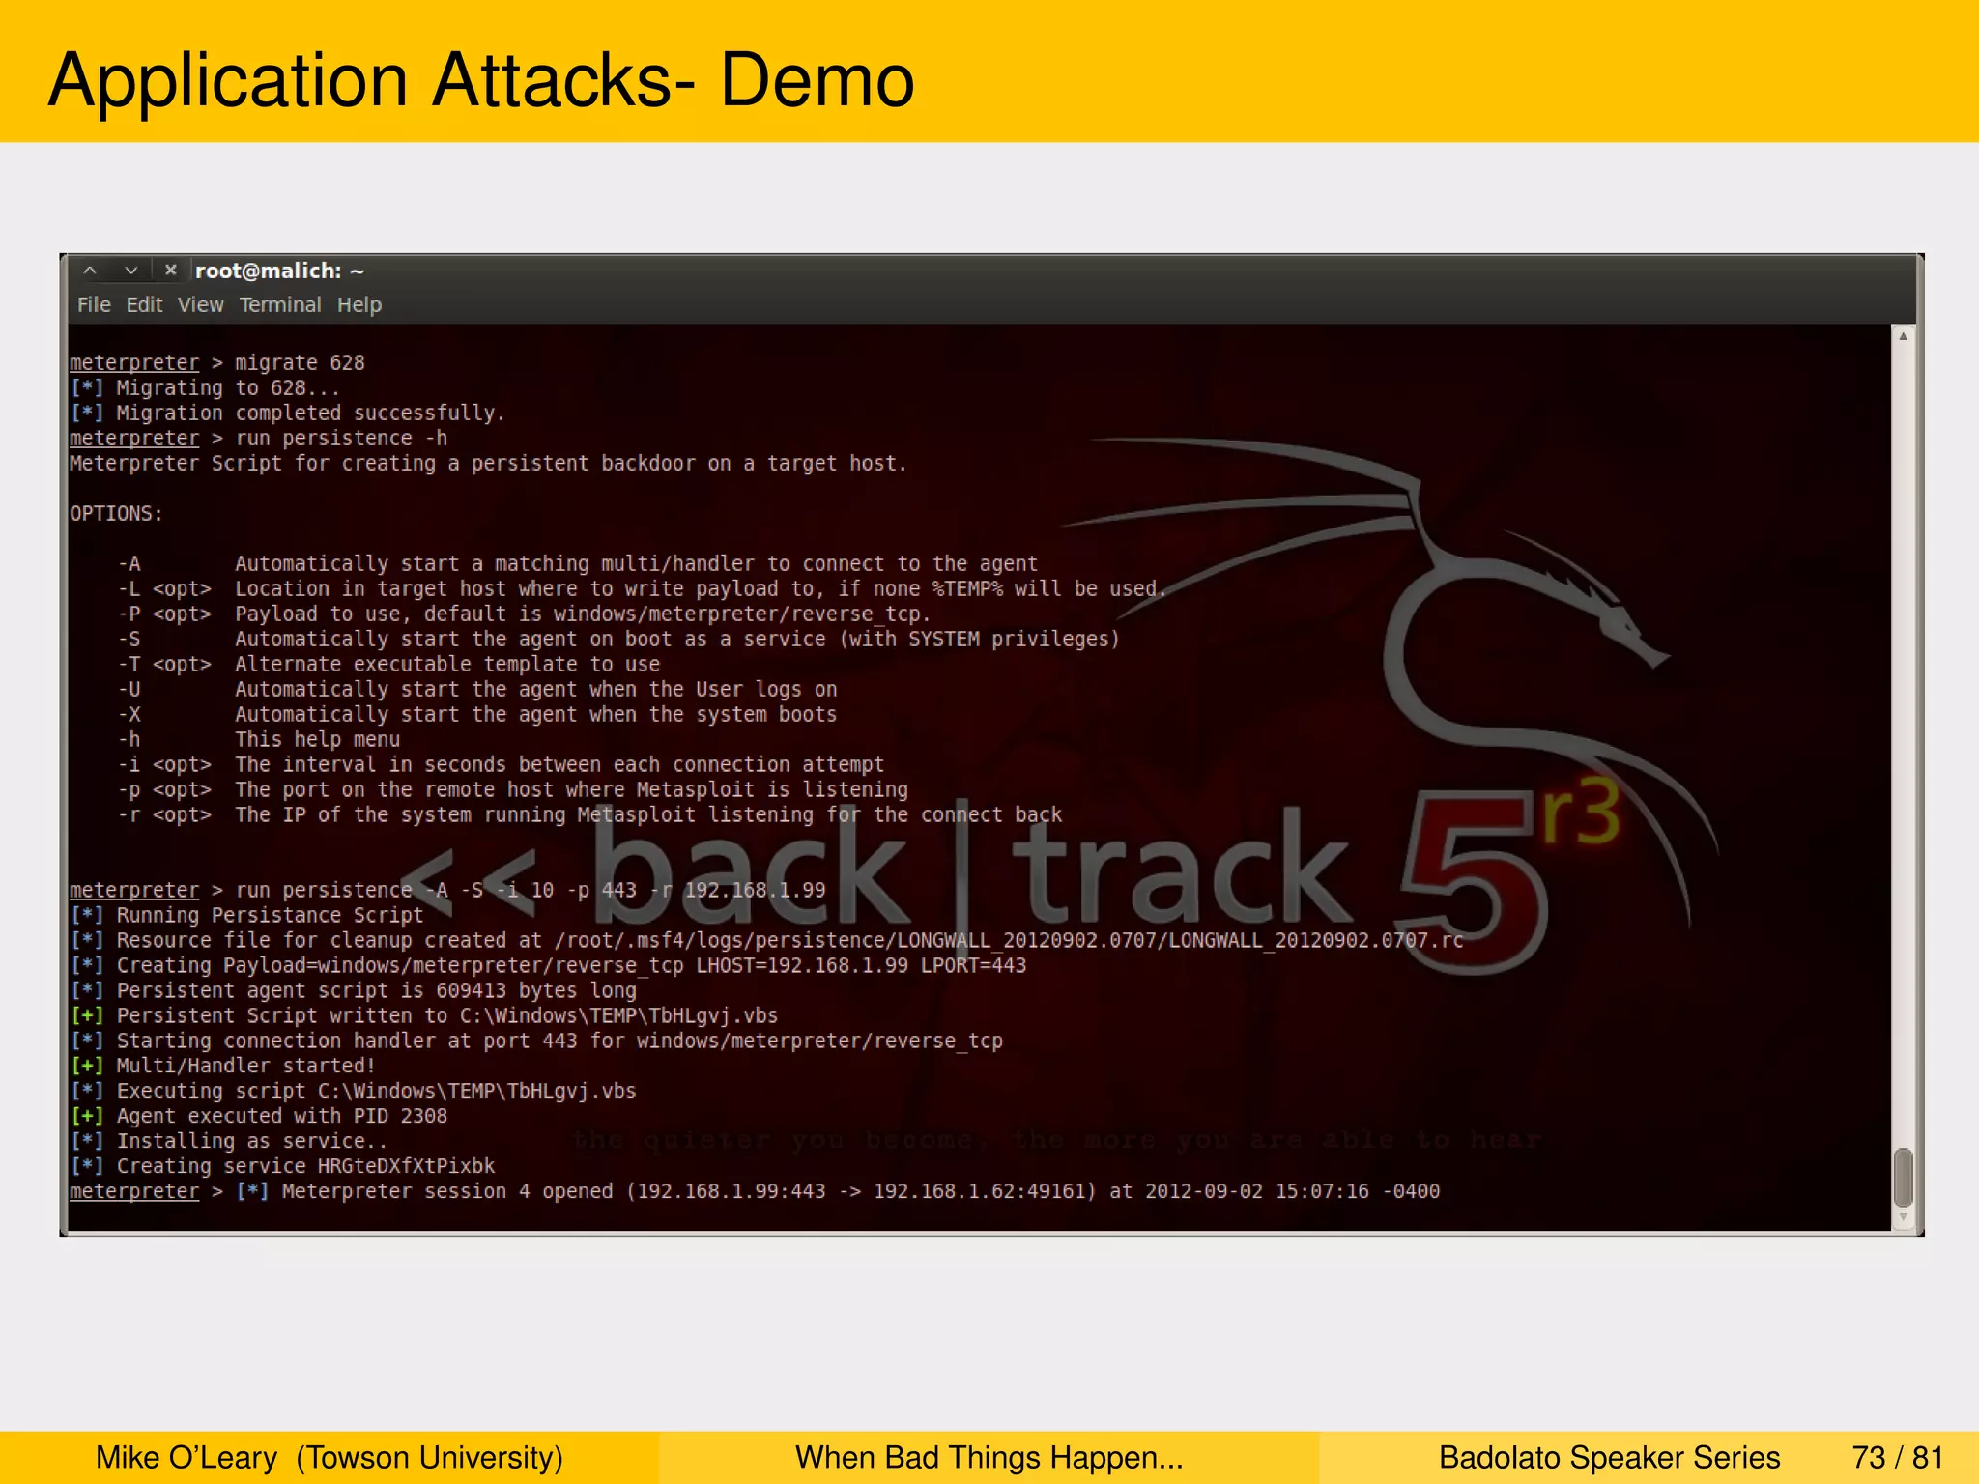This screenshot has height=1484, width=1979.
Task: Click the '-U' user logon option line
Action: click(477, 690)
